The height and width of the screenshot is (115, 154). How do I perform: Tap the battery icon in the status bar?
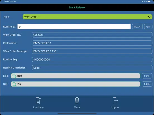tap(149, 1)
